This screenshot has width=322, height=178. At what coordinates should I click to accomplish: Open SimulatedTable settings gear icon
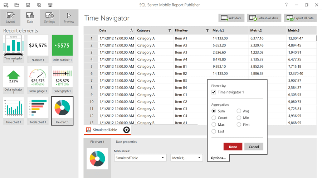tap(127, 130)
